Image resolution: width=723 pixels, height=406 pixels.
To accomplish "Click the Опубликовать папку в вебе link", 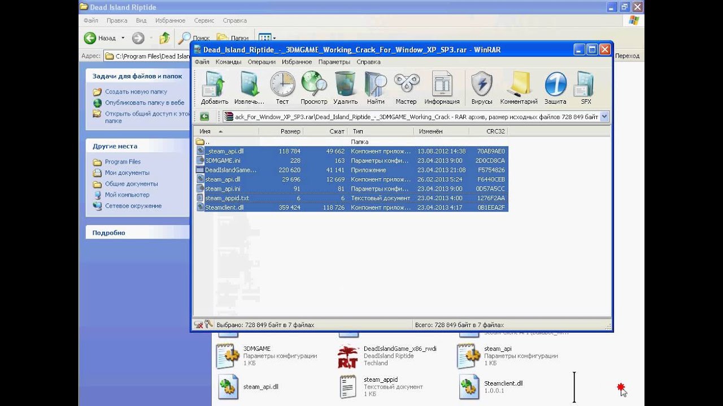I will (x=145, y=103).
